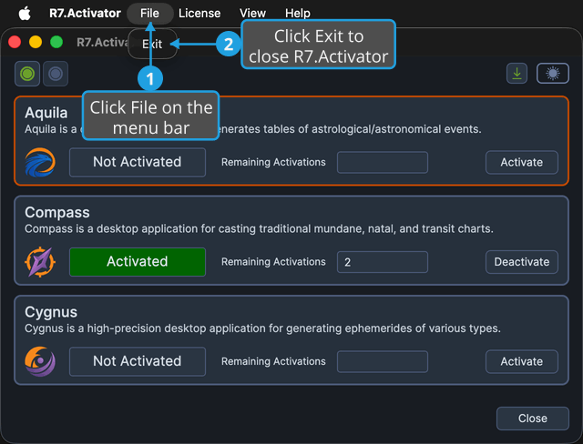Open the R7.Activator application menu
Viewport: 583px width, 444px height.
[x=85, y=14]
